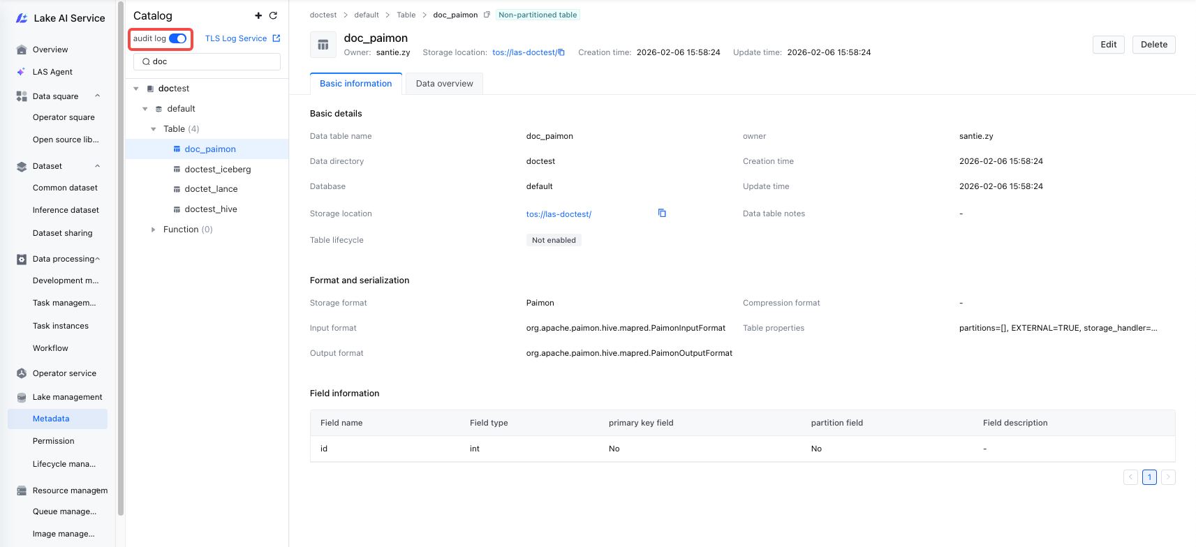Click the large table icon beside title

click(323, 45)
